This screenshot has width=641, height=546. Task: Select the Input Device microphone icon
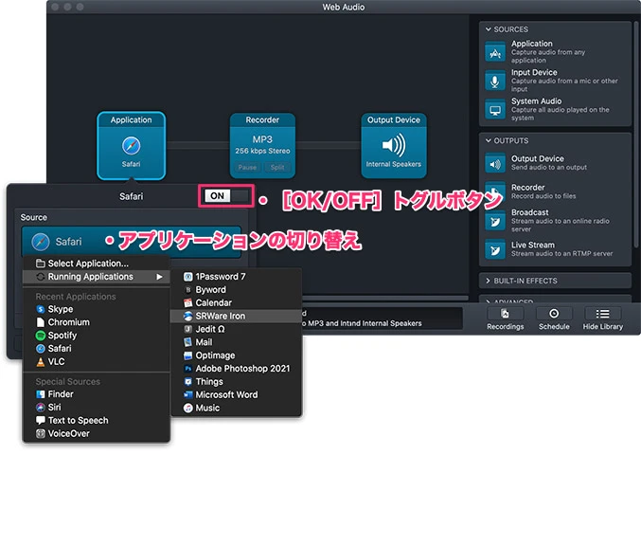495,81
